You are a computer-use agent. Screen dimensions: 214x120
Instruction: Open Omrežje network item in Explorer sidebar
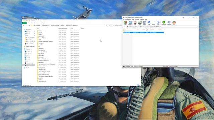pos(27,68)
